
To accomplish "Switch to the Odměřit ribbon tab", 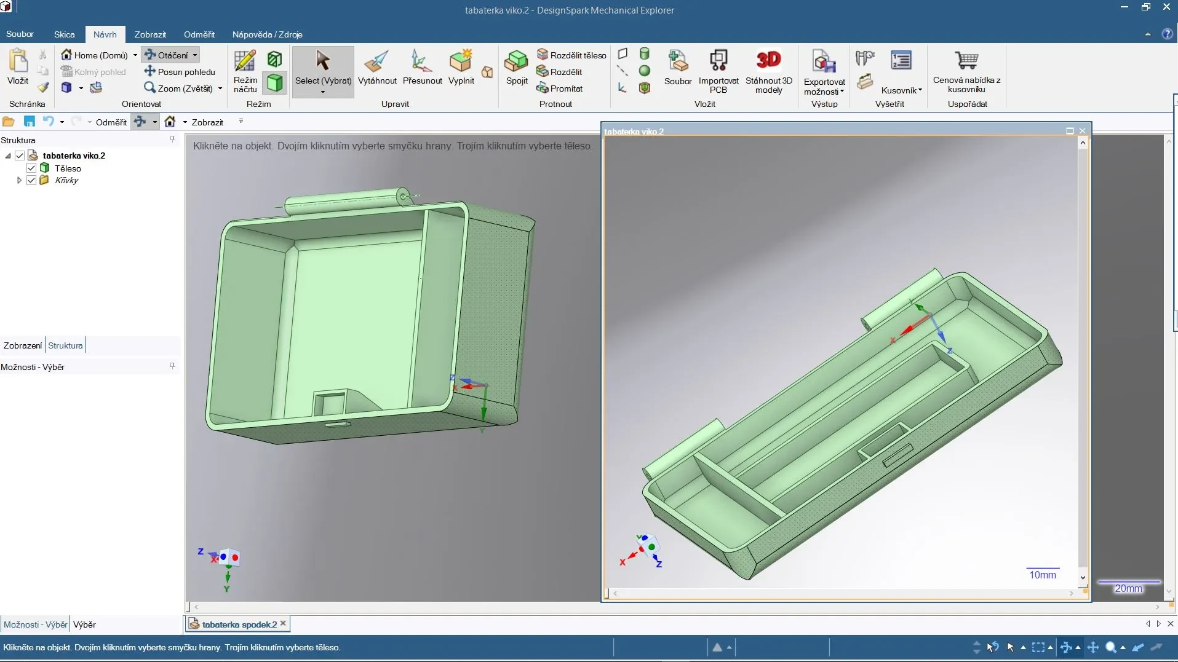I will (199, 34).
